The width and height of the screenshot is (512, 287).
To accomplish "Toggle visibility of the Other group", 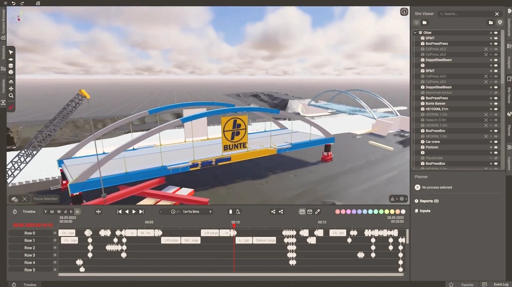I will [496, 33].
